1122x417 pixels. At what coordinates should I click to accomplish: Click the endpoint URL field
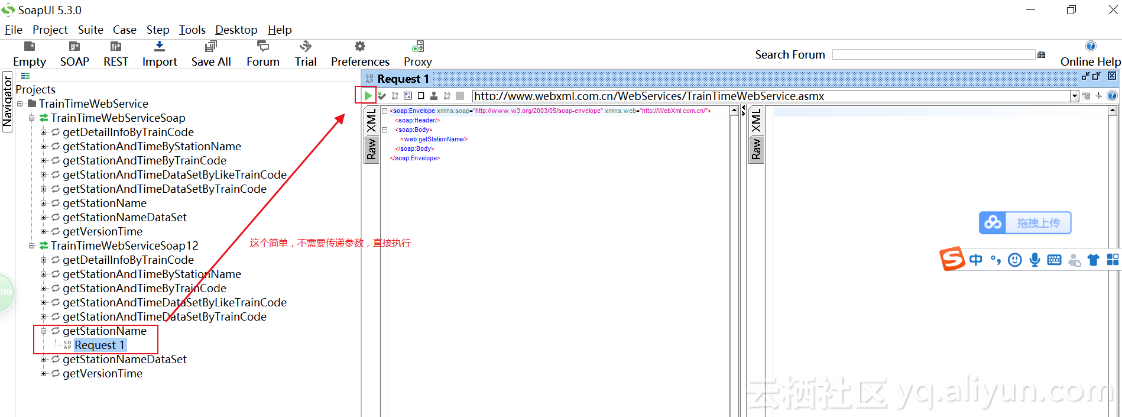[x=771, y=96]
